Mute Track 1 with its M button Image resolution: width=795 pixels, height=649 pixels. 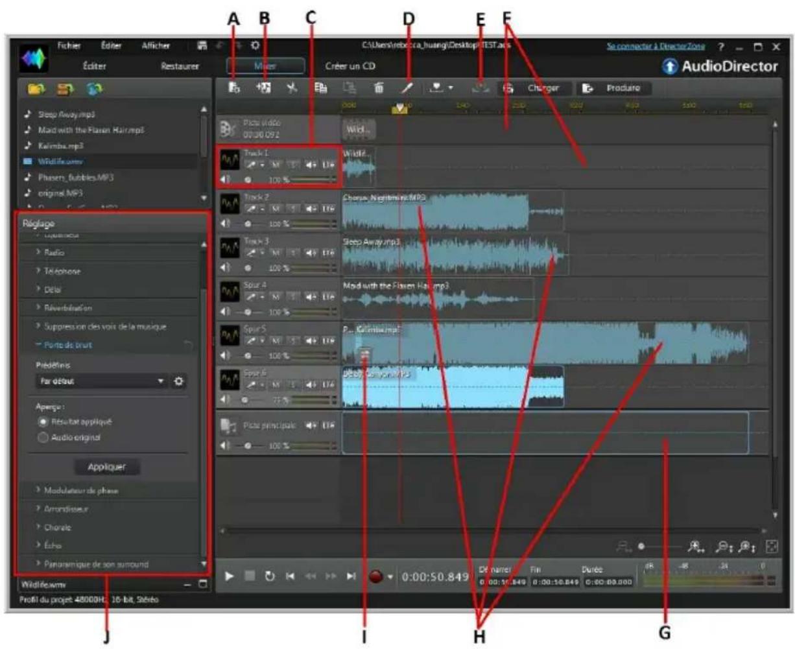(276, 165)
